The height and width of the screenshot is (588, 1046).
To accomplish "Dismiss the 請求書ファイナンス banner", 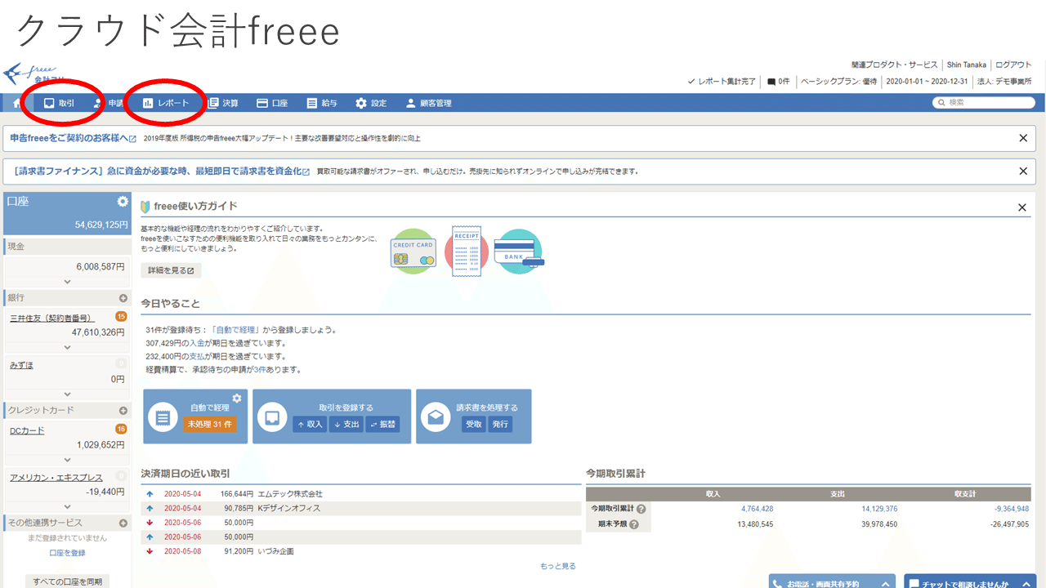I will click(1023, 171).
